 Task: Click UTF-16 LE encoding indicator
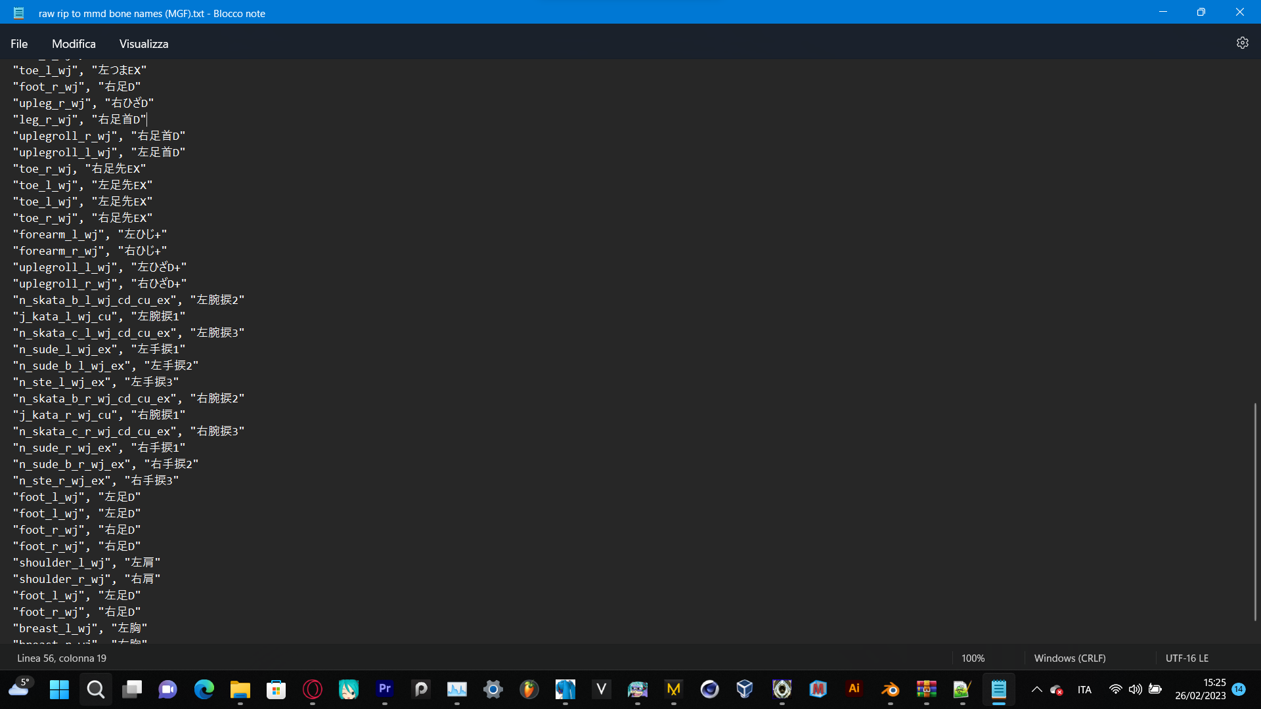coord(1187,658)
